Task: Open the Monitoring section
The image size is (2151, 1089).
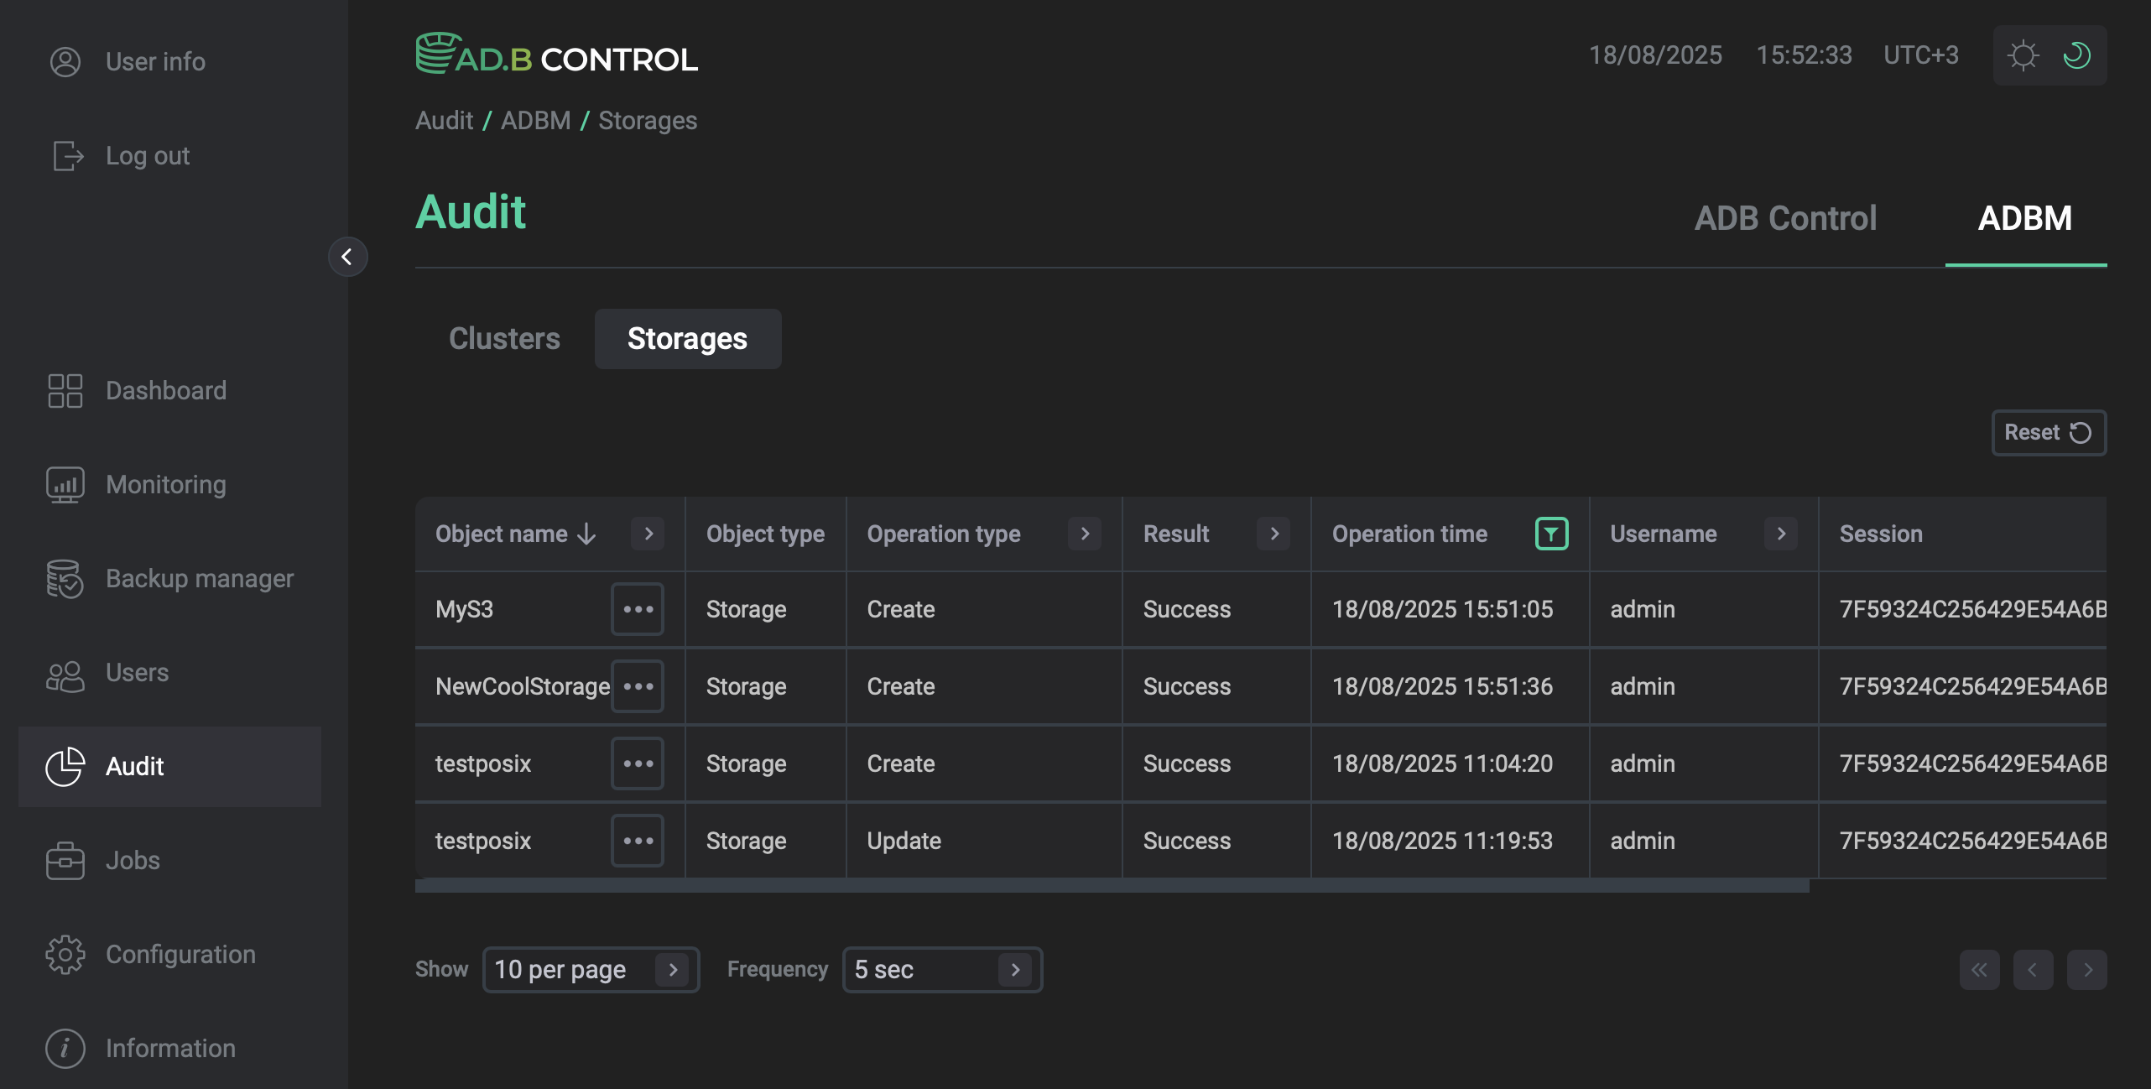Action: (x=164, y=484)
